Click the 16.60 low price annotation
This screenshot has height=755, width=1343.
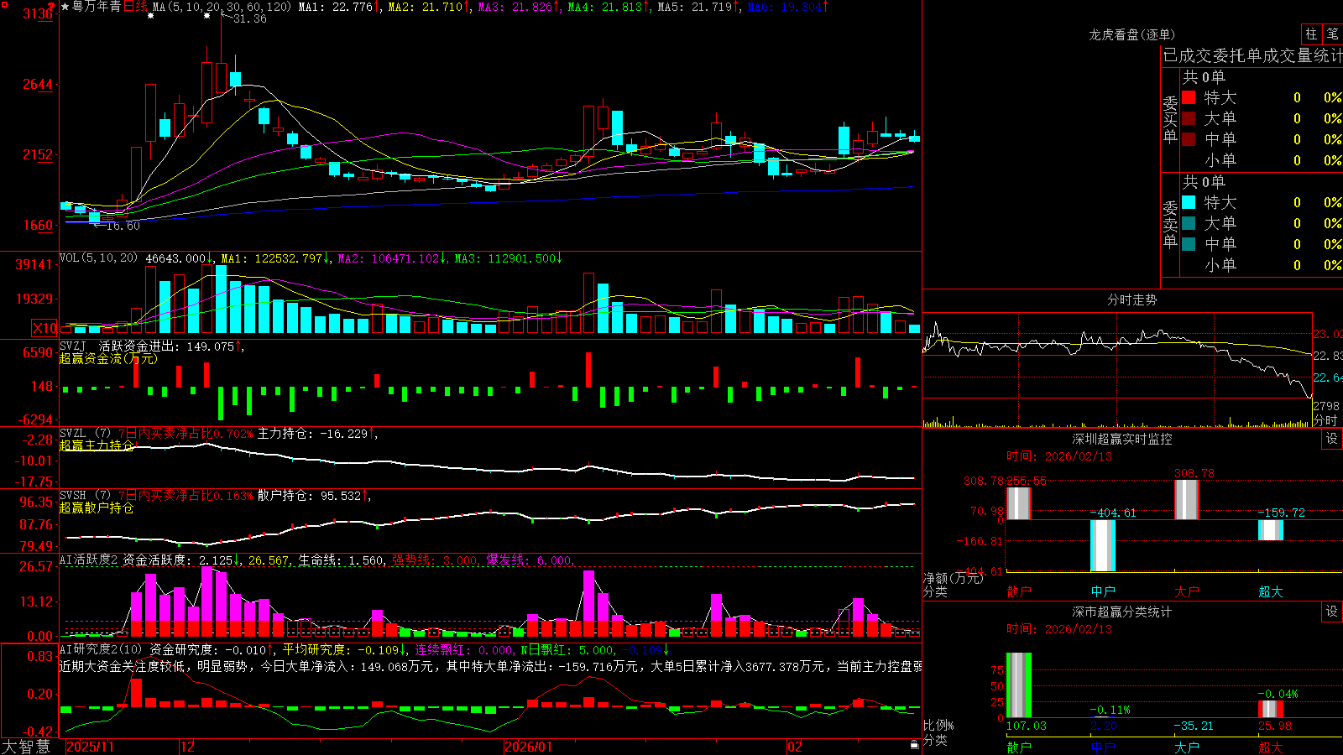[123, 226]
